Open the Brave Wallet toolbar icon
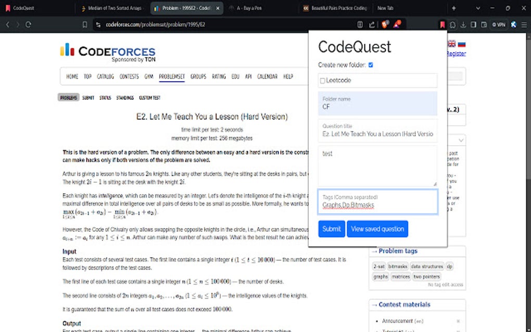 pyautogui.click(x=483, y=24)
